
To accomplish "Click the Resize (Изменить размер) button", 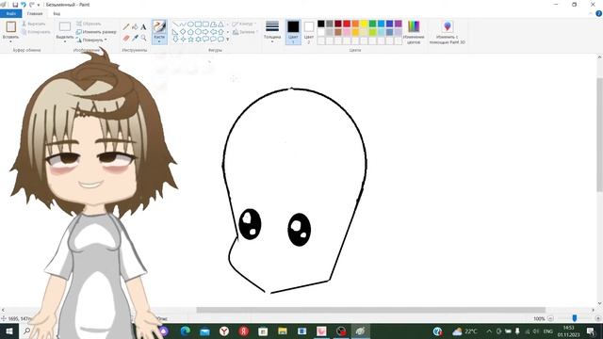I will coord(96,32).
